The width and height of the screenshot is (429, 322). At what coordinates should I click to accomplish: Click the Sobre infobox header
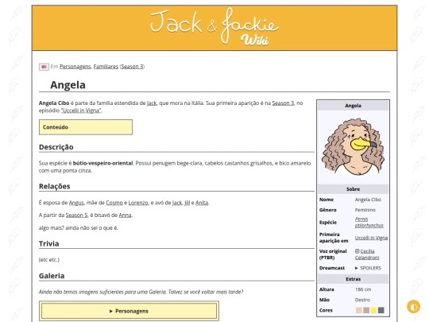(353, 189)
